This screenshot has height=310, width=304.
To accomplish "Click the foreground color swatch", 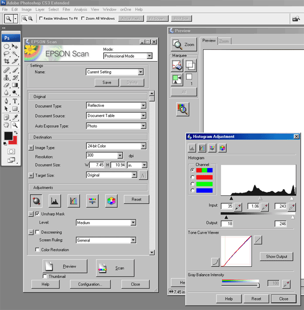I will click(x=8, y=136).
